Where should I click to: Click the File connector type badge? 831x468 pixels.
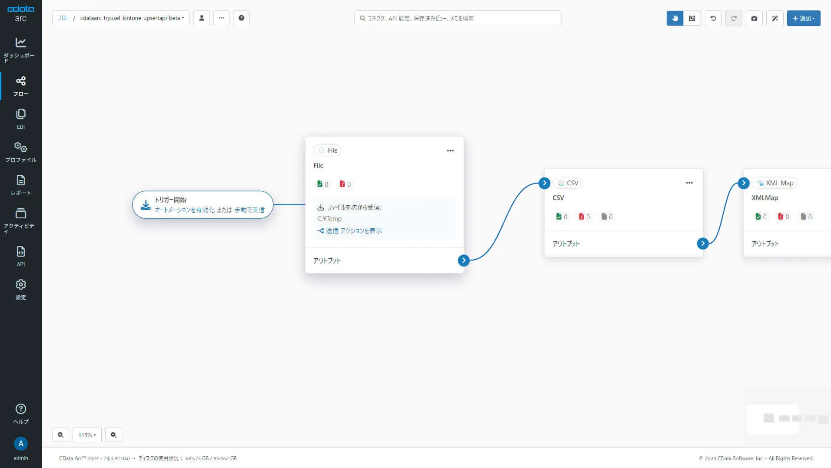point(328,150)
